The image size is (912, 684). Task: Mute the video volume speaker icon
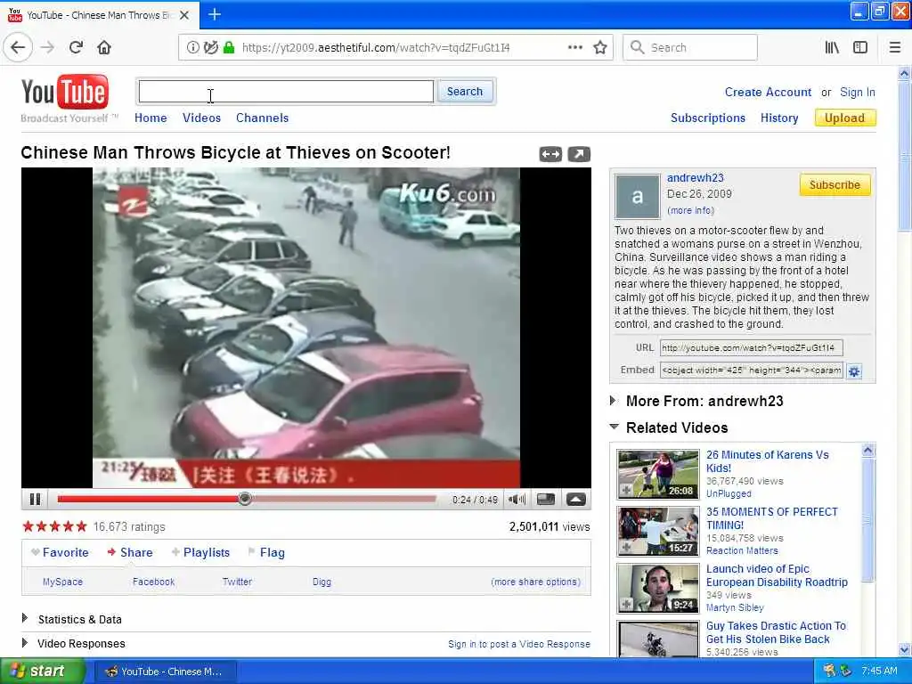tap(517, 499)
